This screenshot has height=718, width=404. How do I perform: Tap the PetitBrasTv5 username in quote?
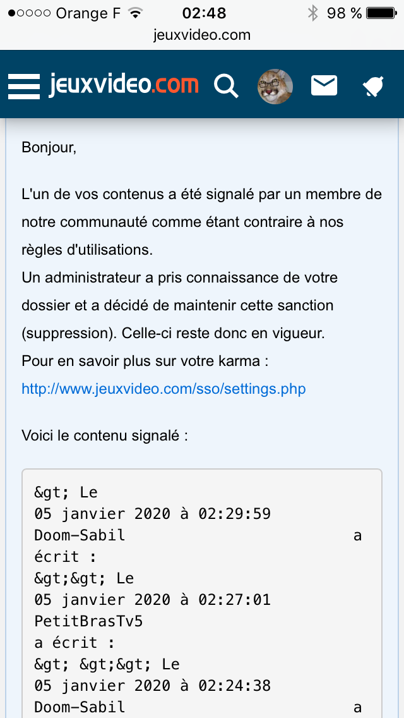(x=89, y=621)
